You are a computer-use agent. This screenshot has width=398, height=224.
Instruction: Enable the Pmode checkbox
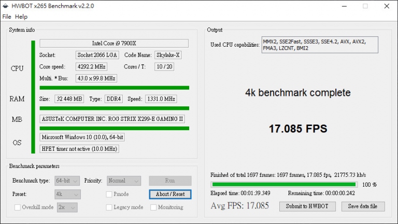(x=109, y=194)
